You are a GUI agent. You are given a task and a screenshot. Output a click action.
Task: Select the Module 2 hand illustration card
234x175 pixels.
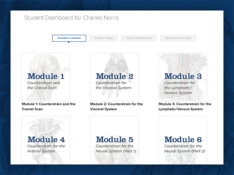tap(114, 76)
